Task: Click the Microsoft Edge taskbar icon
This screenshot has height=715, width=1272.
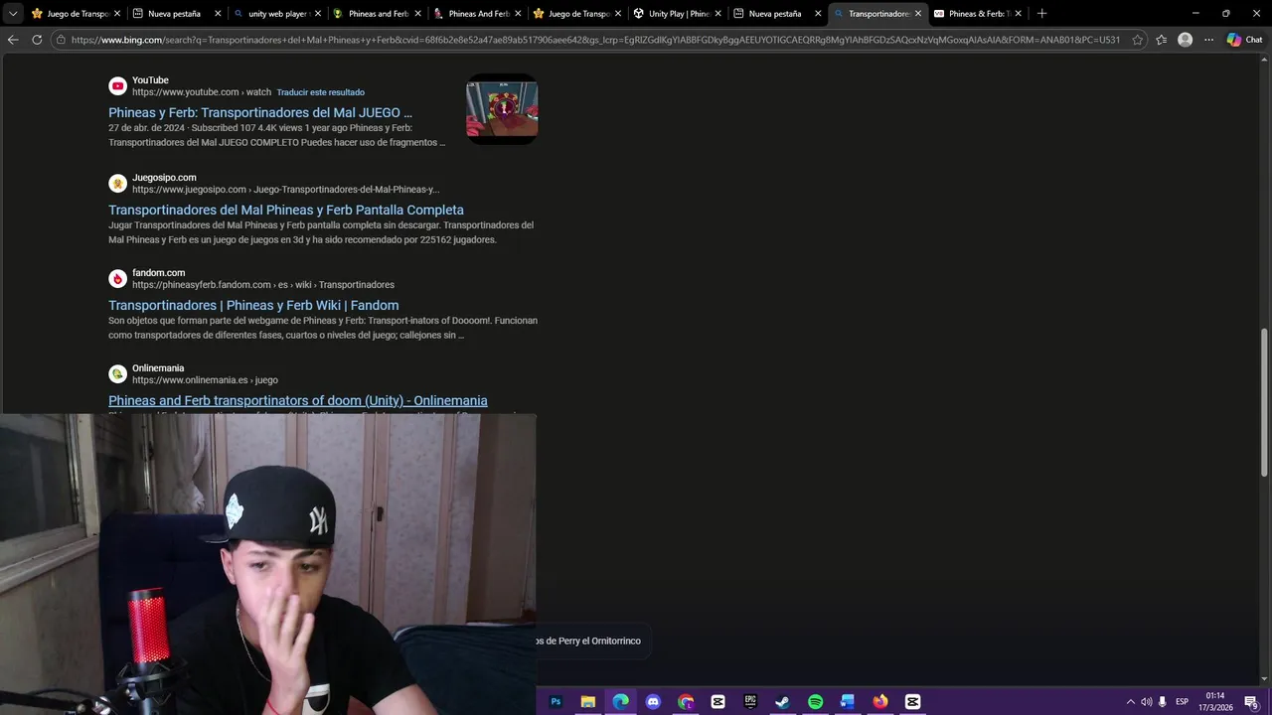Action: pyautogui.click(x=621, y=702)
